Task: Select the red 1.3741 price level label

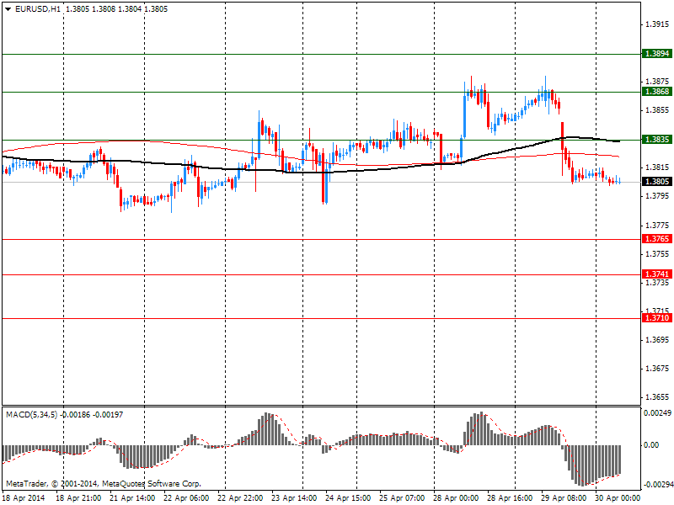Action: pyautogui.click(x=657, y=274)
